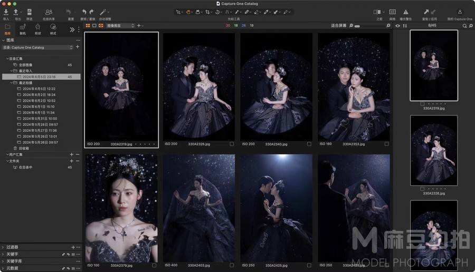Image resolution: width=475 pixels, height=272 pixels.
Task: Switch to single image viewer mode
Action: (94, 26)
